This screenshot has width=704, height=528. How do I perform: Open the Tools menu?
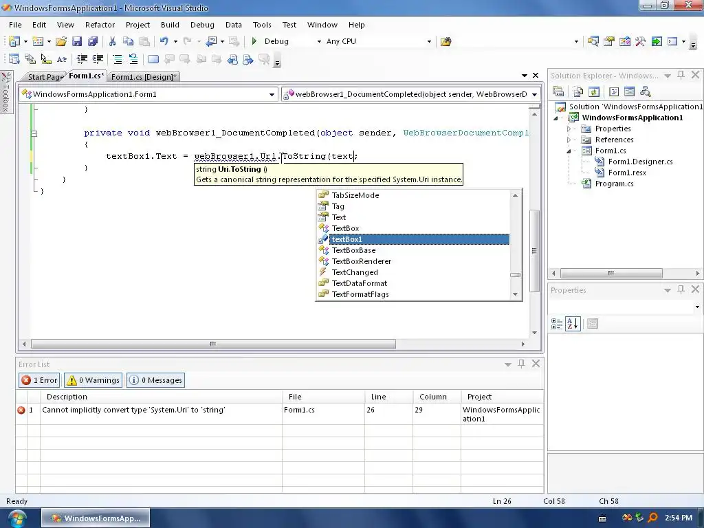coord(262,25)
